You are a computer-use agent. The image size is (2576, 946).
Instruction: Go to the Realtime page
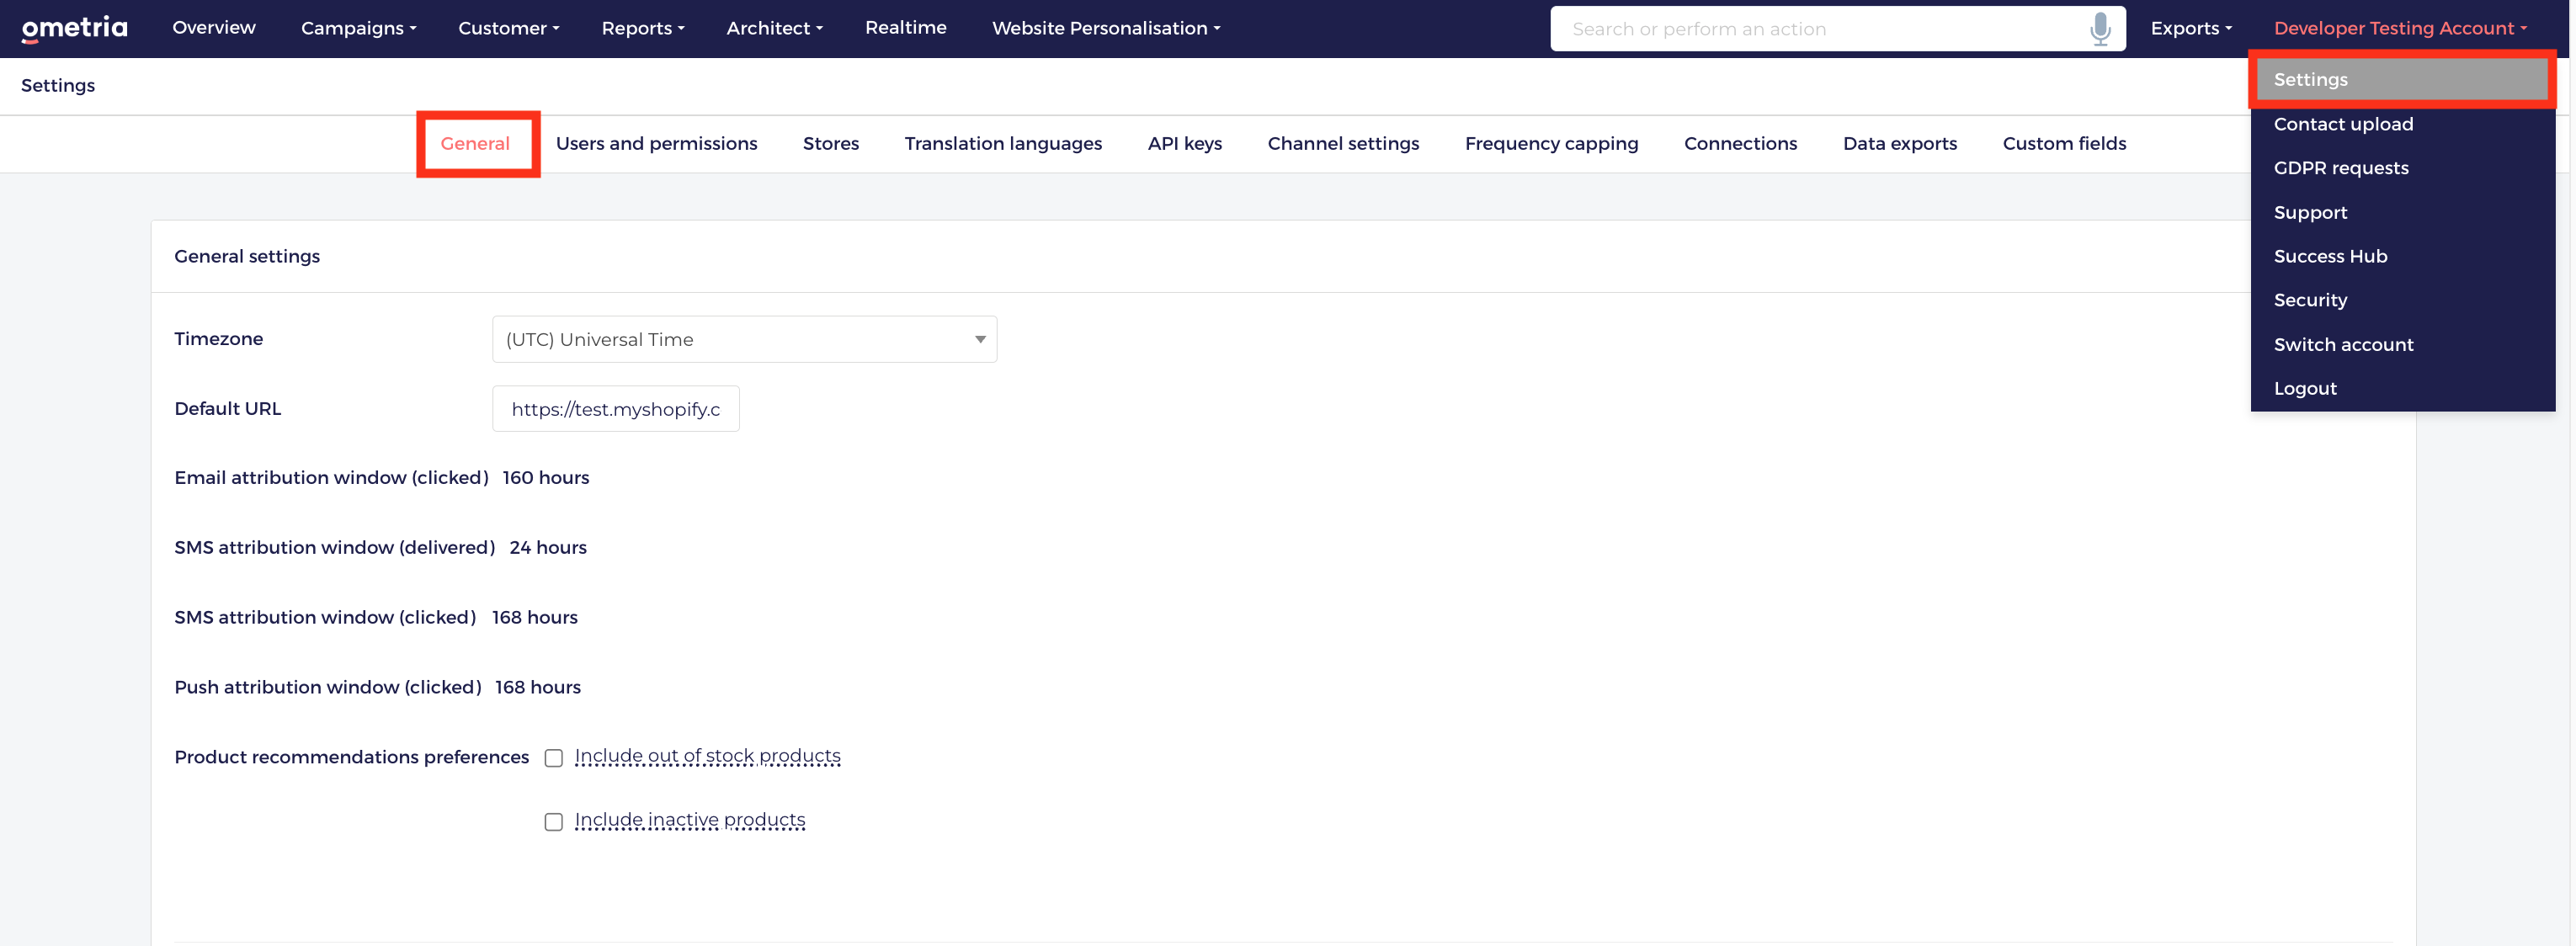click(906, 28)
